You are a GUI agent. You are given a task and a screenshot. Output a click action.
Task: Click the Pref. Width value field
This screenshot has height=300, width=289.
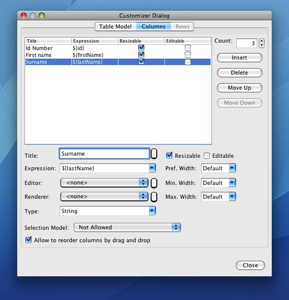click(215, 168)
